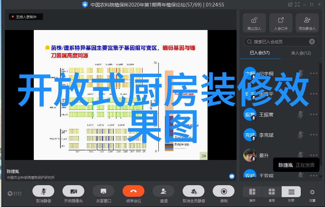Click 取消全员静音 to unmute everyone
This screenshot has width=325, height=207.
194,191
